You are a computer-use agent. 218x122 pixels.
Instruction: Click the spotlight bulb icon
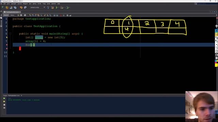pyautogui.click(x=217, y=26)
